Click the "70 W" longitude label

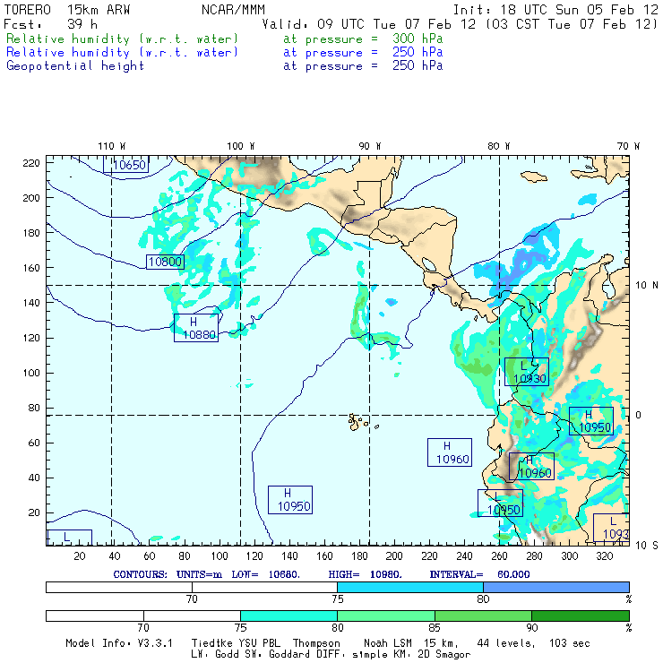pyautogui.click(x=628, y=146)
